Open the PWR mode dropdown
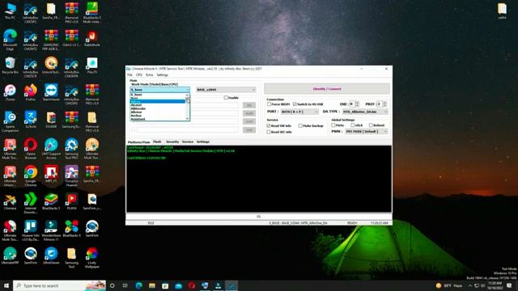The height and width of the screenshot is (291, 518). (x=366, y=131)
